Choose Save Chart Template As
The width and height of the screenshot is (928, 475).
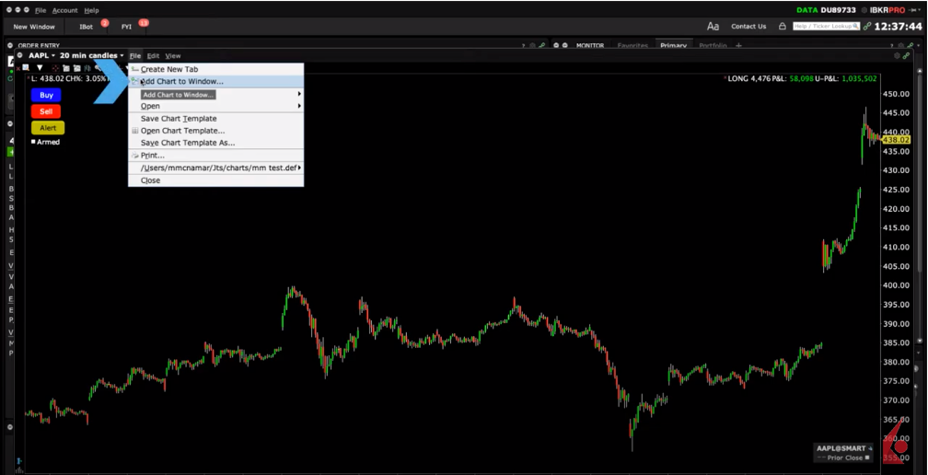pyautogui.click(x=187, y=144)
